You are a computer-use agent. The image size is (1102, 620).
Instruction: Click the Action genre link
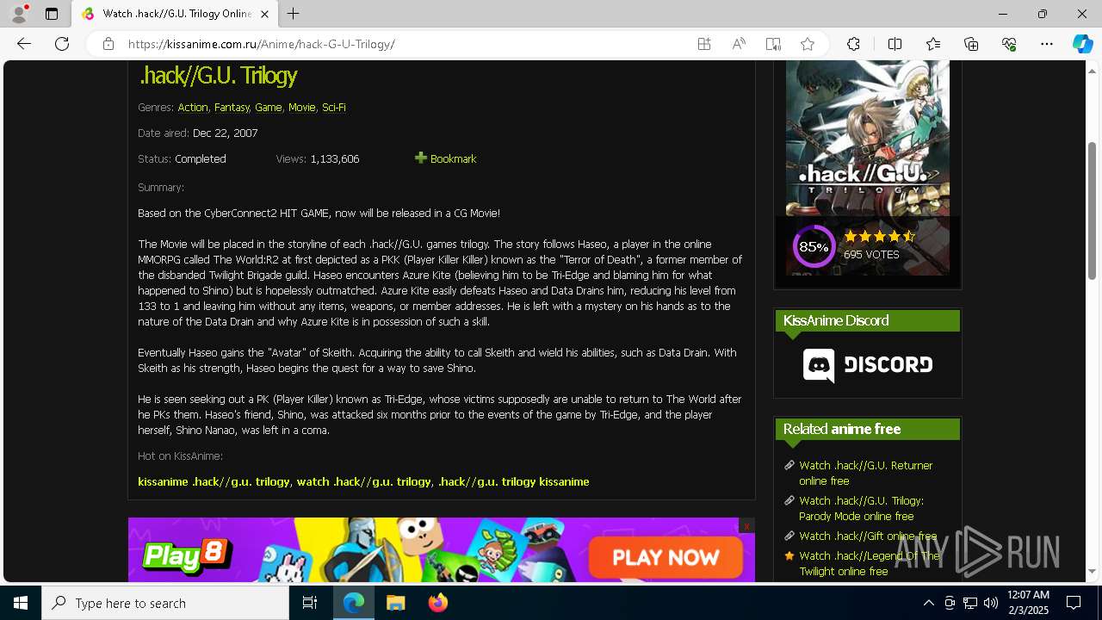192,108
